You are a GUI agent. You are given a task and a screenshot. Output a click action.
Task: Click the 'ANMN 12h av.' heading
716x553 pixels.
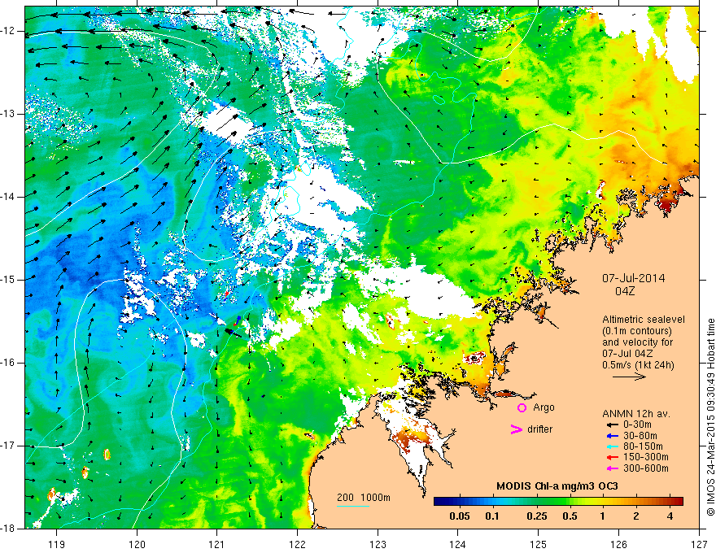click(636, 414)
